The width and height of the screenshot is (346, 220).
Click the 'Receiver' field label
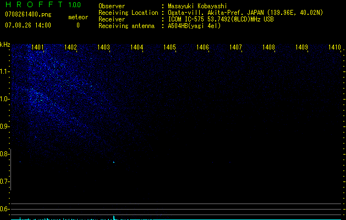point(112,19)
